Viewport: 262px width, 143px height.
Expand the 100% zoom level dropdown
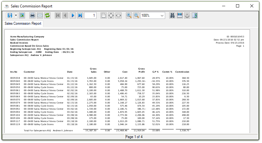(x=162, y=15)
